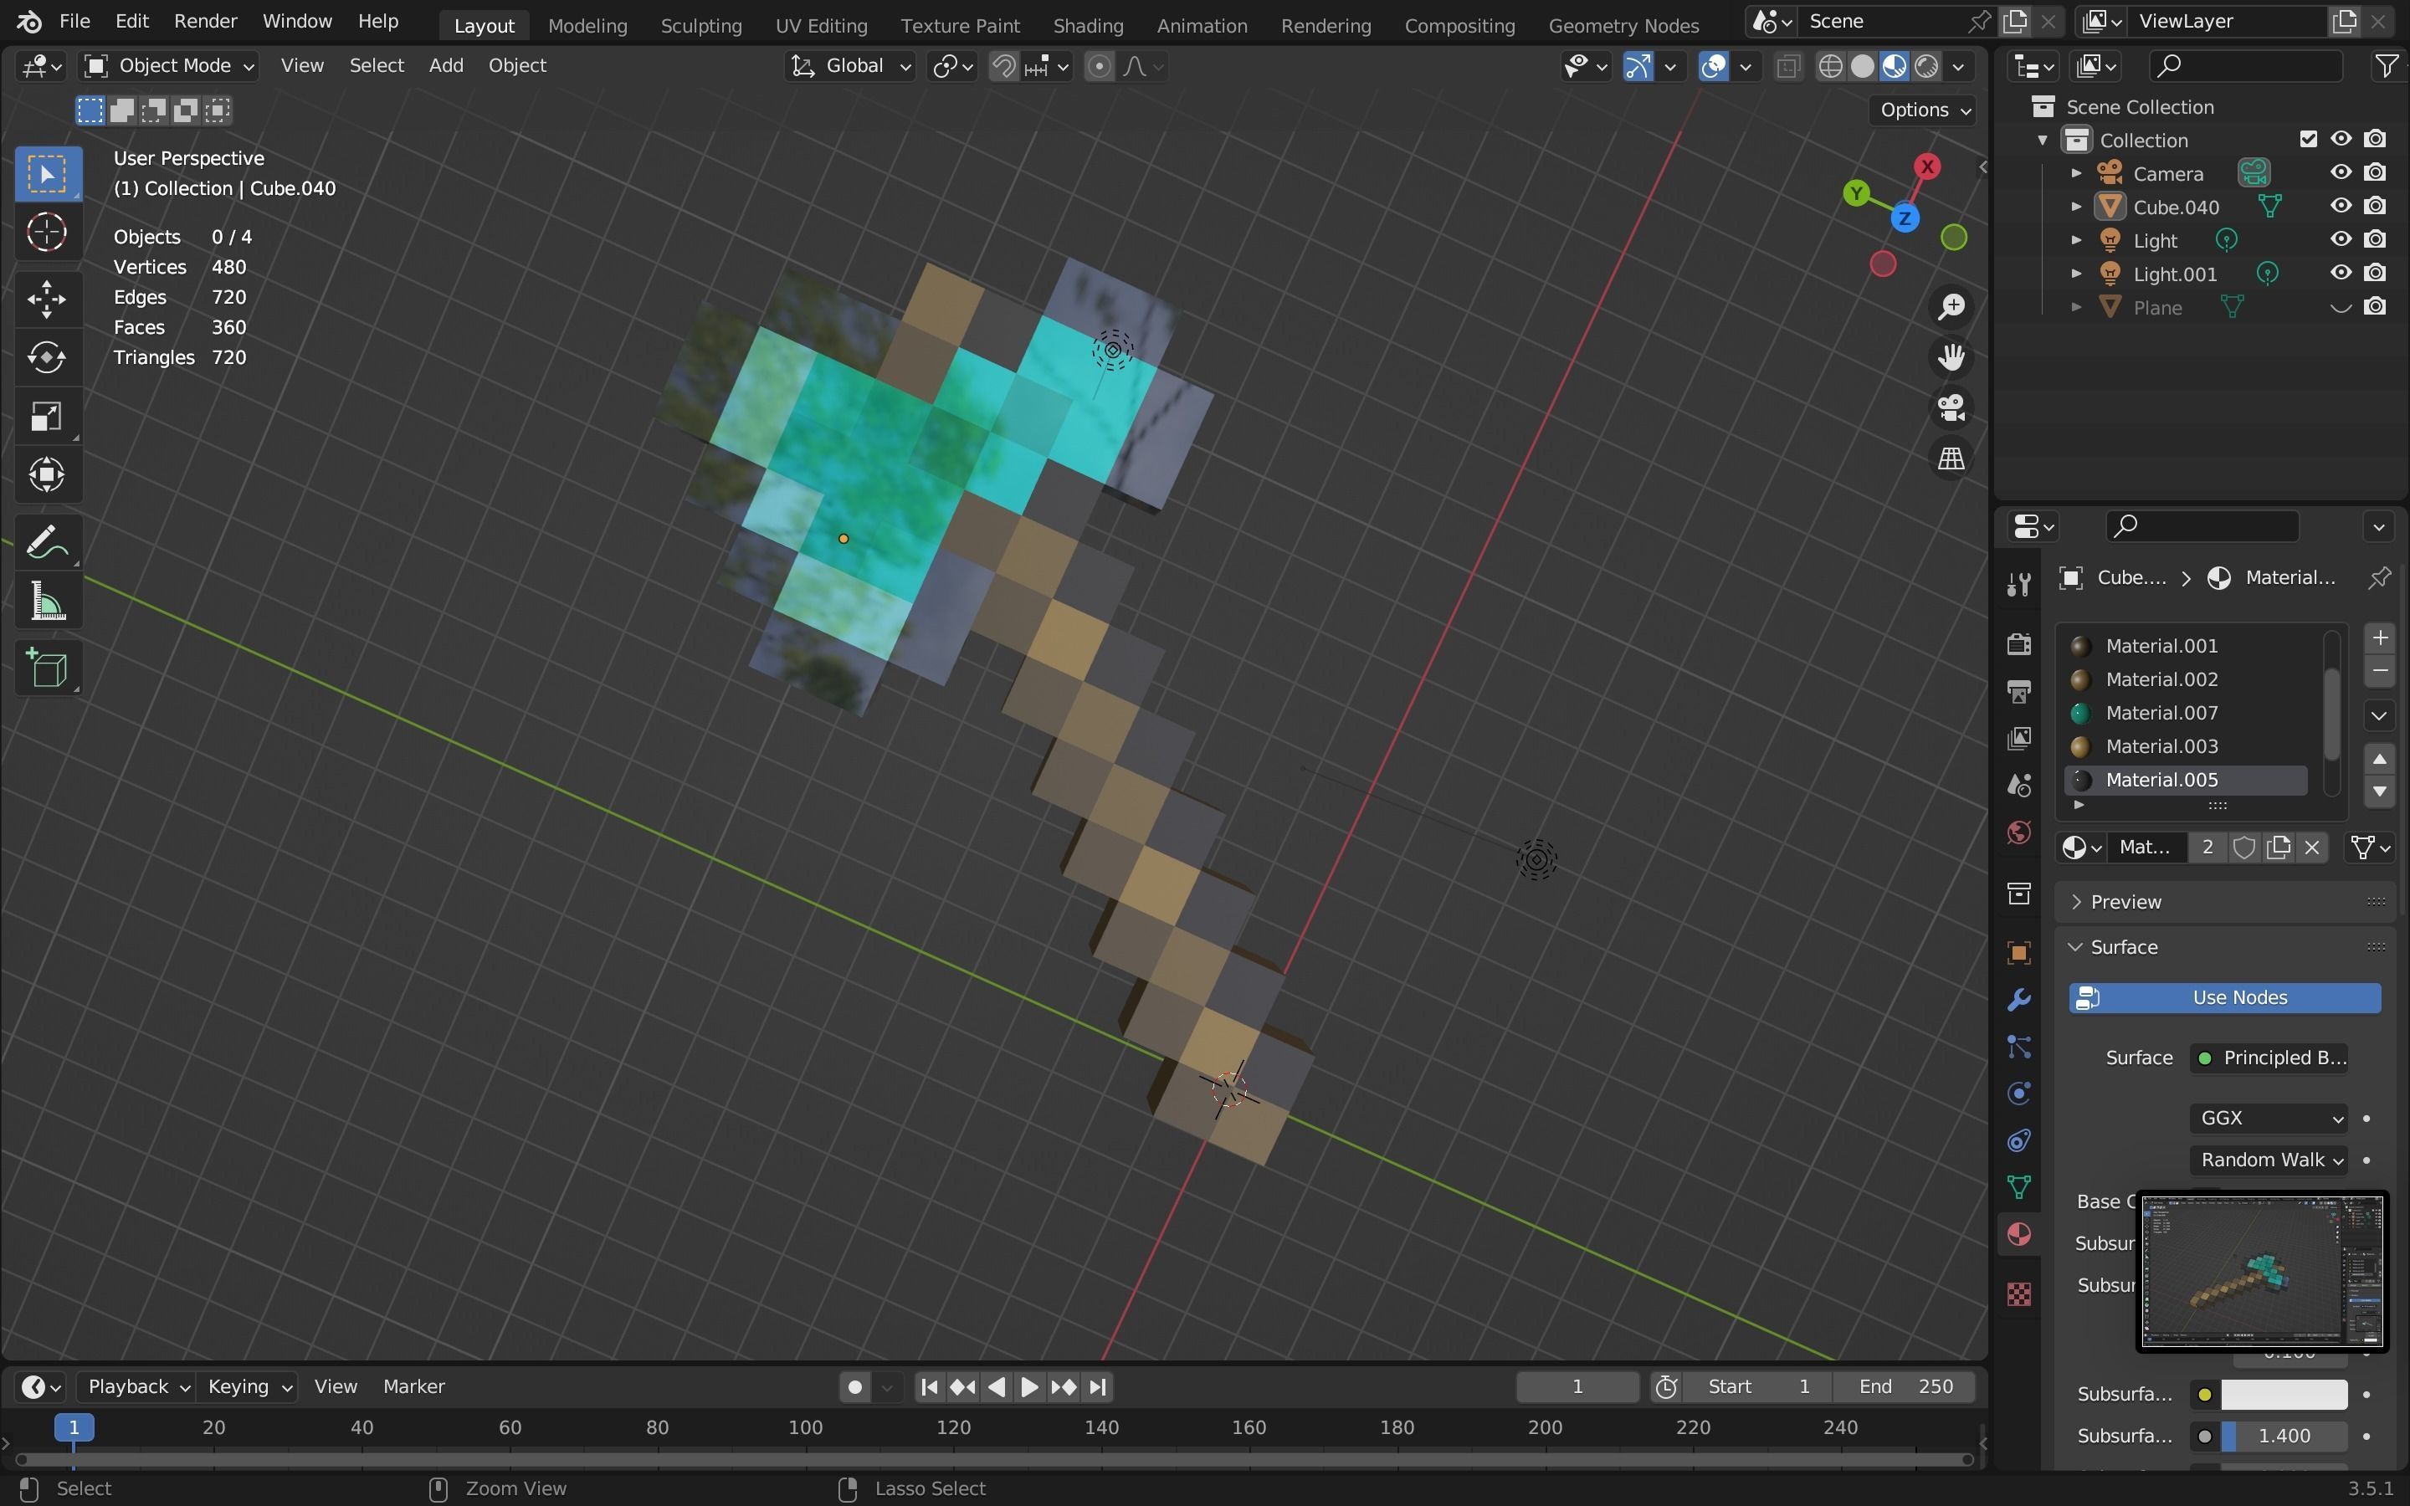Remove the selected material slot
This screenshot has height=1506, width=2410.
[x=2379, y=671]
